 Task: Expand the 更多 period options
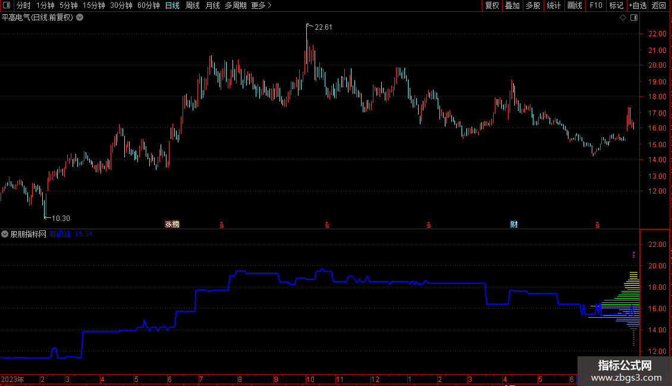[261, 5]
